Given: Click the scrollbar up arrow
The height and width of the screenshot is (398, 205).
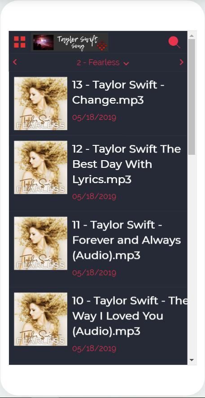Looking at the screenshot, I should tap(192, 35).
